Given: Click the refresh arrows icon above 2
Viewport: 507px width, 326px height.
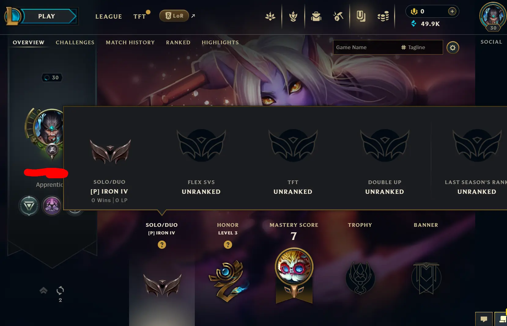Looking at the screenshot, I should pos(60,290).
